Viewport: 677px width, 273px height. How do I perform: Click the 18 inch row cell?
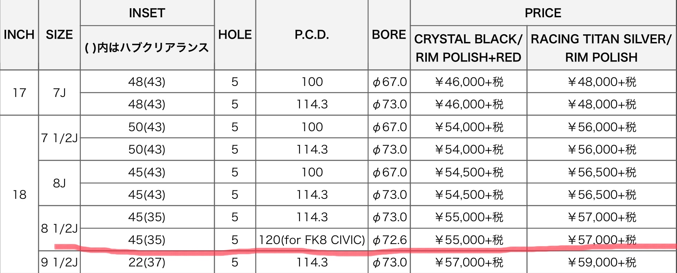pos(19,194)
